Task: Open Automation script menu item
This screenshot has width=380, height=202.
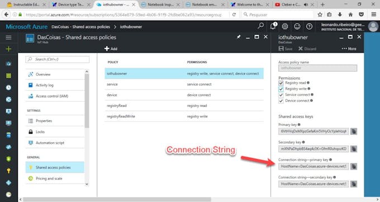Action: pyautogui.click(x=55, y=143)
